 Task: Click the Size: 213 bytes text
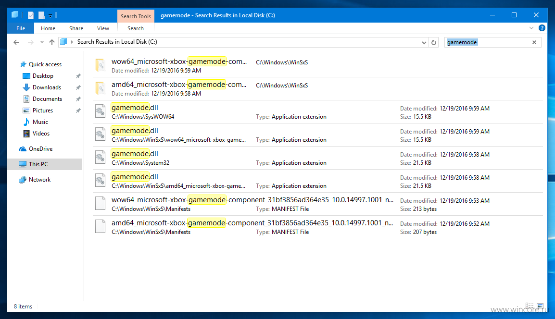[x=418, y=209]
